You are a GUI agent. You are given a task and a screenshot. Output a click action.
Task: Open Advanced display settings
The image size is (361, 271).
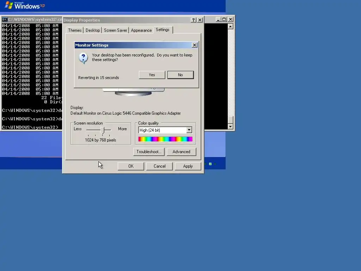click(x=182, y=152)
